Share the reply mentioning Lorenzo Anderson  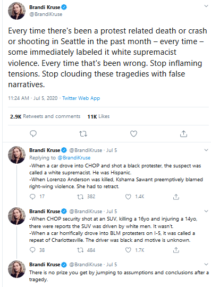(x=176, y=197)
